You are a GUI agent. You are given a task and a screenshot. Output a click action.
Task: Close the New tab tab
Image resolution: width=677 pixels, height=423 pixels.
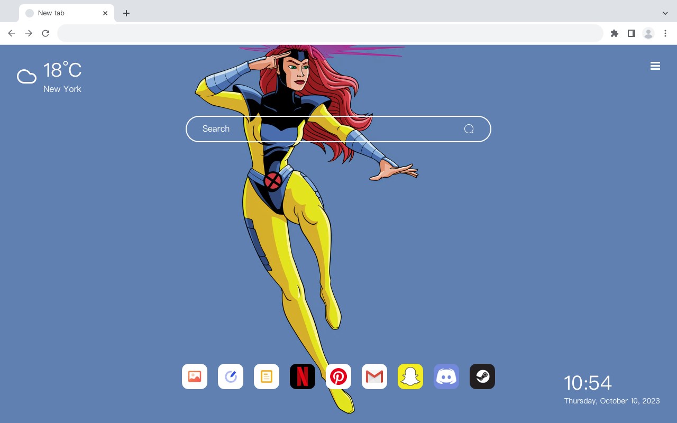pyautogui.click(x=105, y=13)
